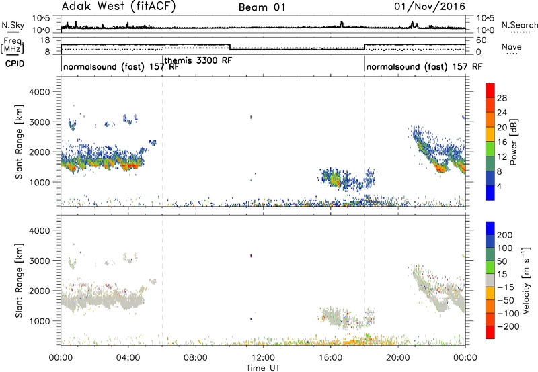Click the "-200" velocity colorbar value
538x372 pixels.
[508, 326]
